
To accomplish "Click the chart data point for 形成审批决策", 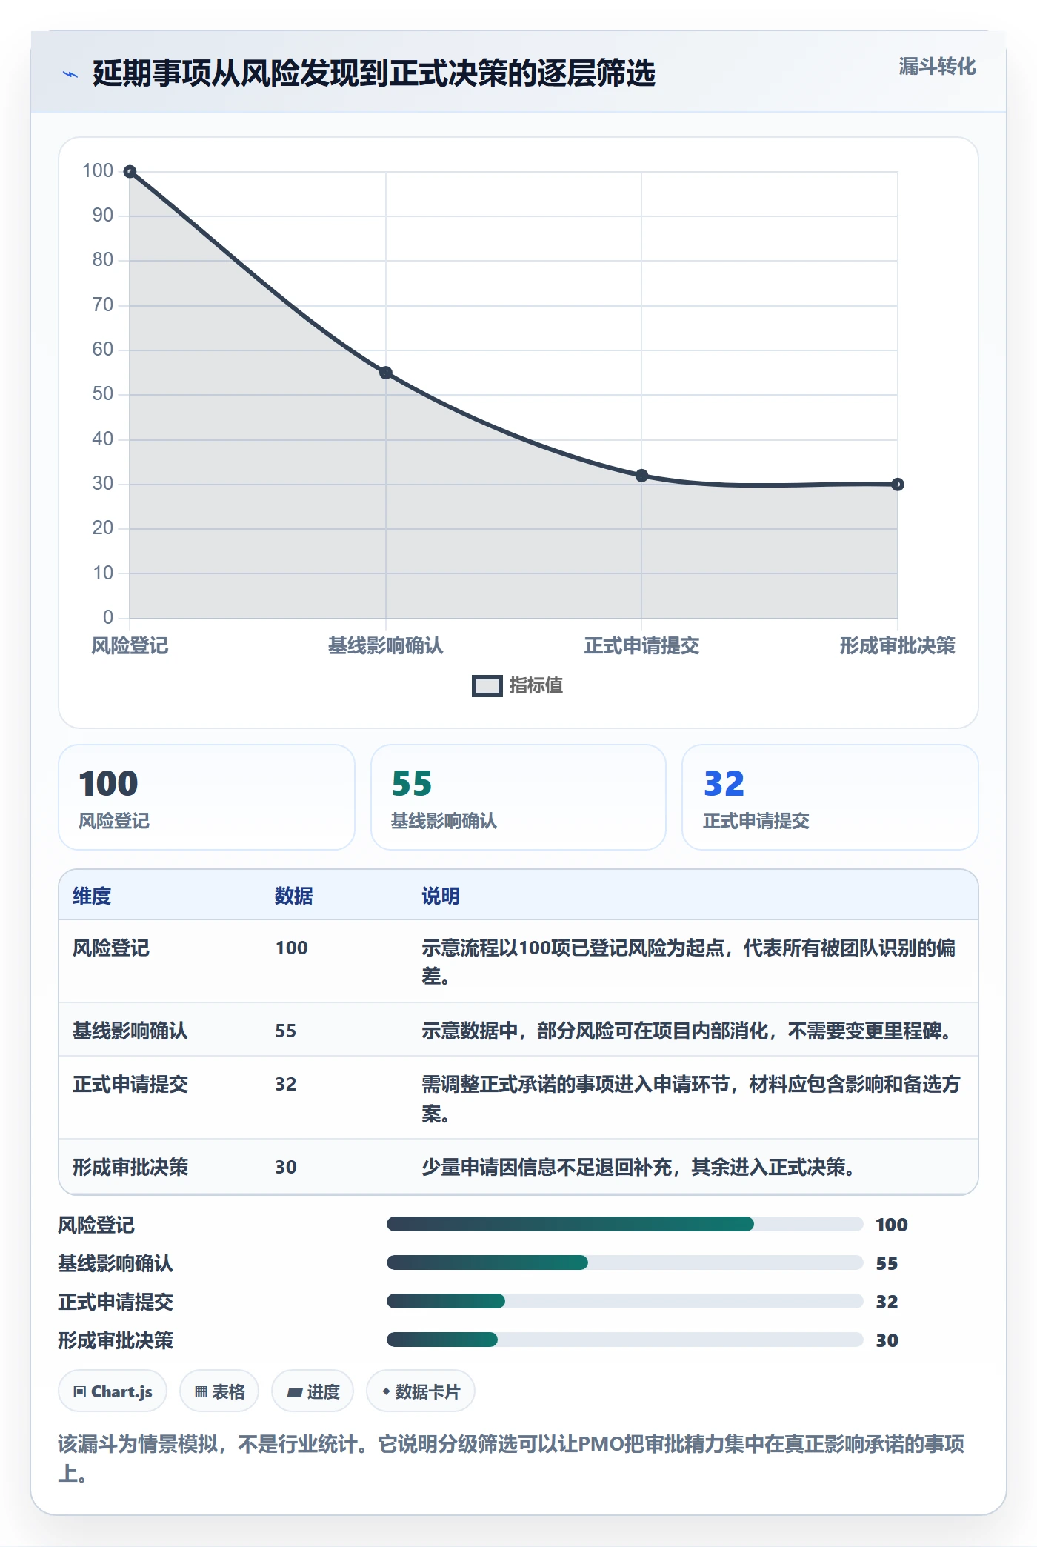I will pyautogui.click(x=898, y=485).
